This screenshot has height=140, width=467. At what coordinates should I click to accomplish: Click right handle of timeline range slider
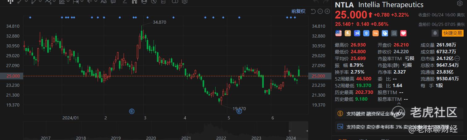click(307, 131)
